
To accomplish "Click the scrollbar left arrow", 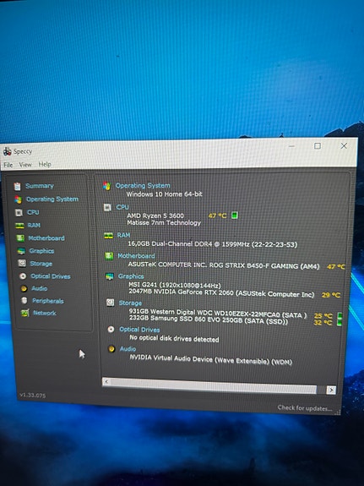I will coord(106,381).
